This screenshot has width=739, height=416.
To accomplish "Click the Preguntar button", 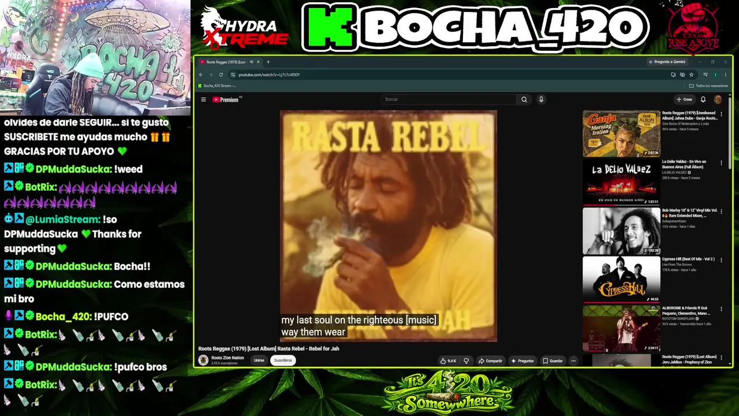I will tap(522, 361).
